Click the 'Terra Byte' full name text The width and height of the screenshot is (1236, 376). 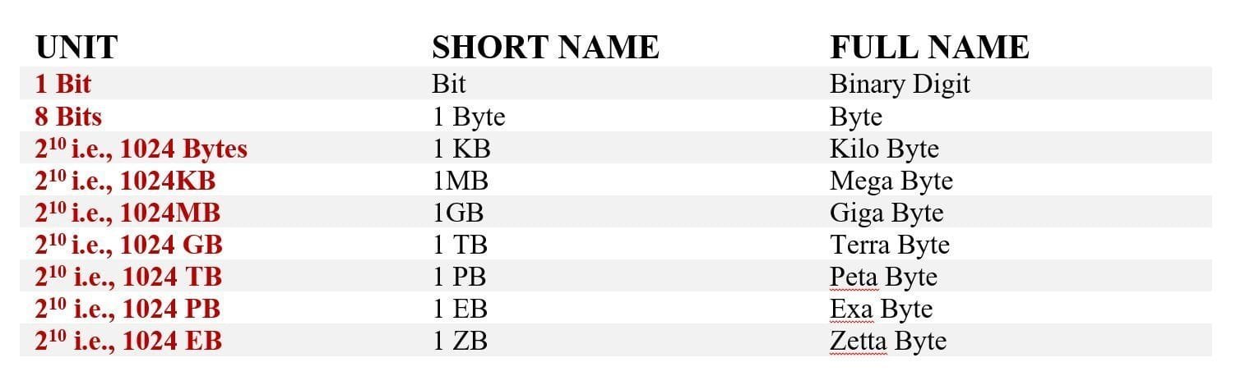[889, 245]
